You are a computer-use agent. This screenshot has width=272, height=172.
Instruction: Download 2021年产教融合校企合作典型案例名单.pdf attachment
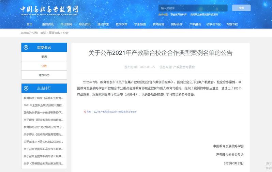click(111, 112)
